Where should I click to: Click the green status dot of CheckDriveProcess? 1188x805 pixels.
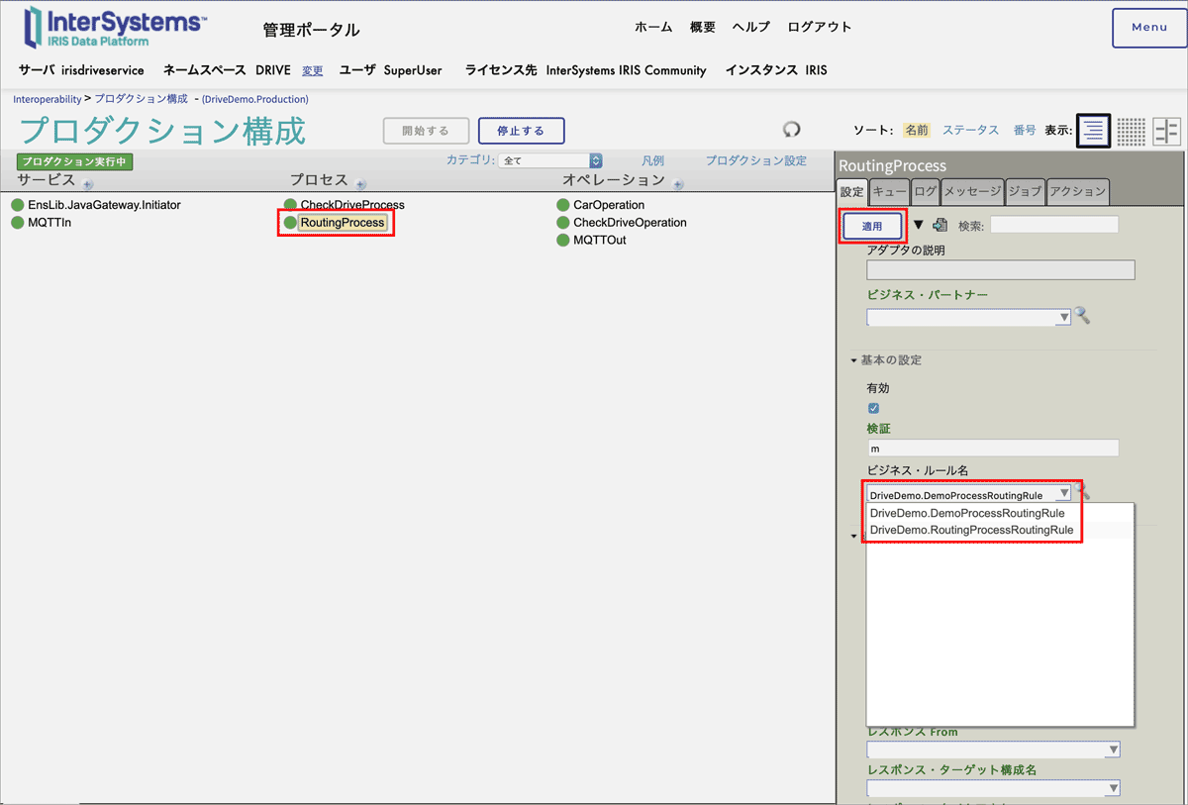[291, 205]
